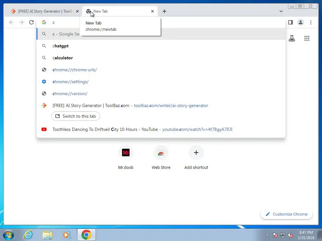Open chrome://settings/ suggestion
The width and height of the screenshot is (322, 241).
(x=161, y=82)
